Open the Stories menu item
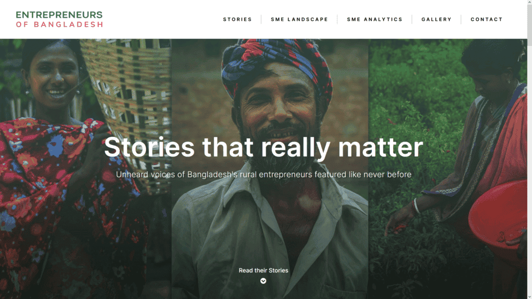Viewport: 532px width, 299px height. click(237, 19)
